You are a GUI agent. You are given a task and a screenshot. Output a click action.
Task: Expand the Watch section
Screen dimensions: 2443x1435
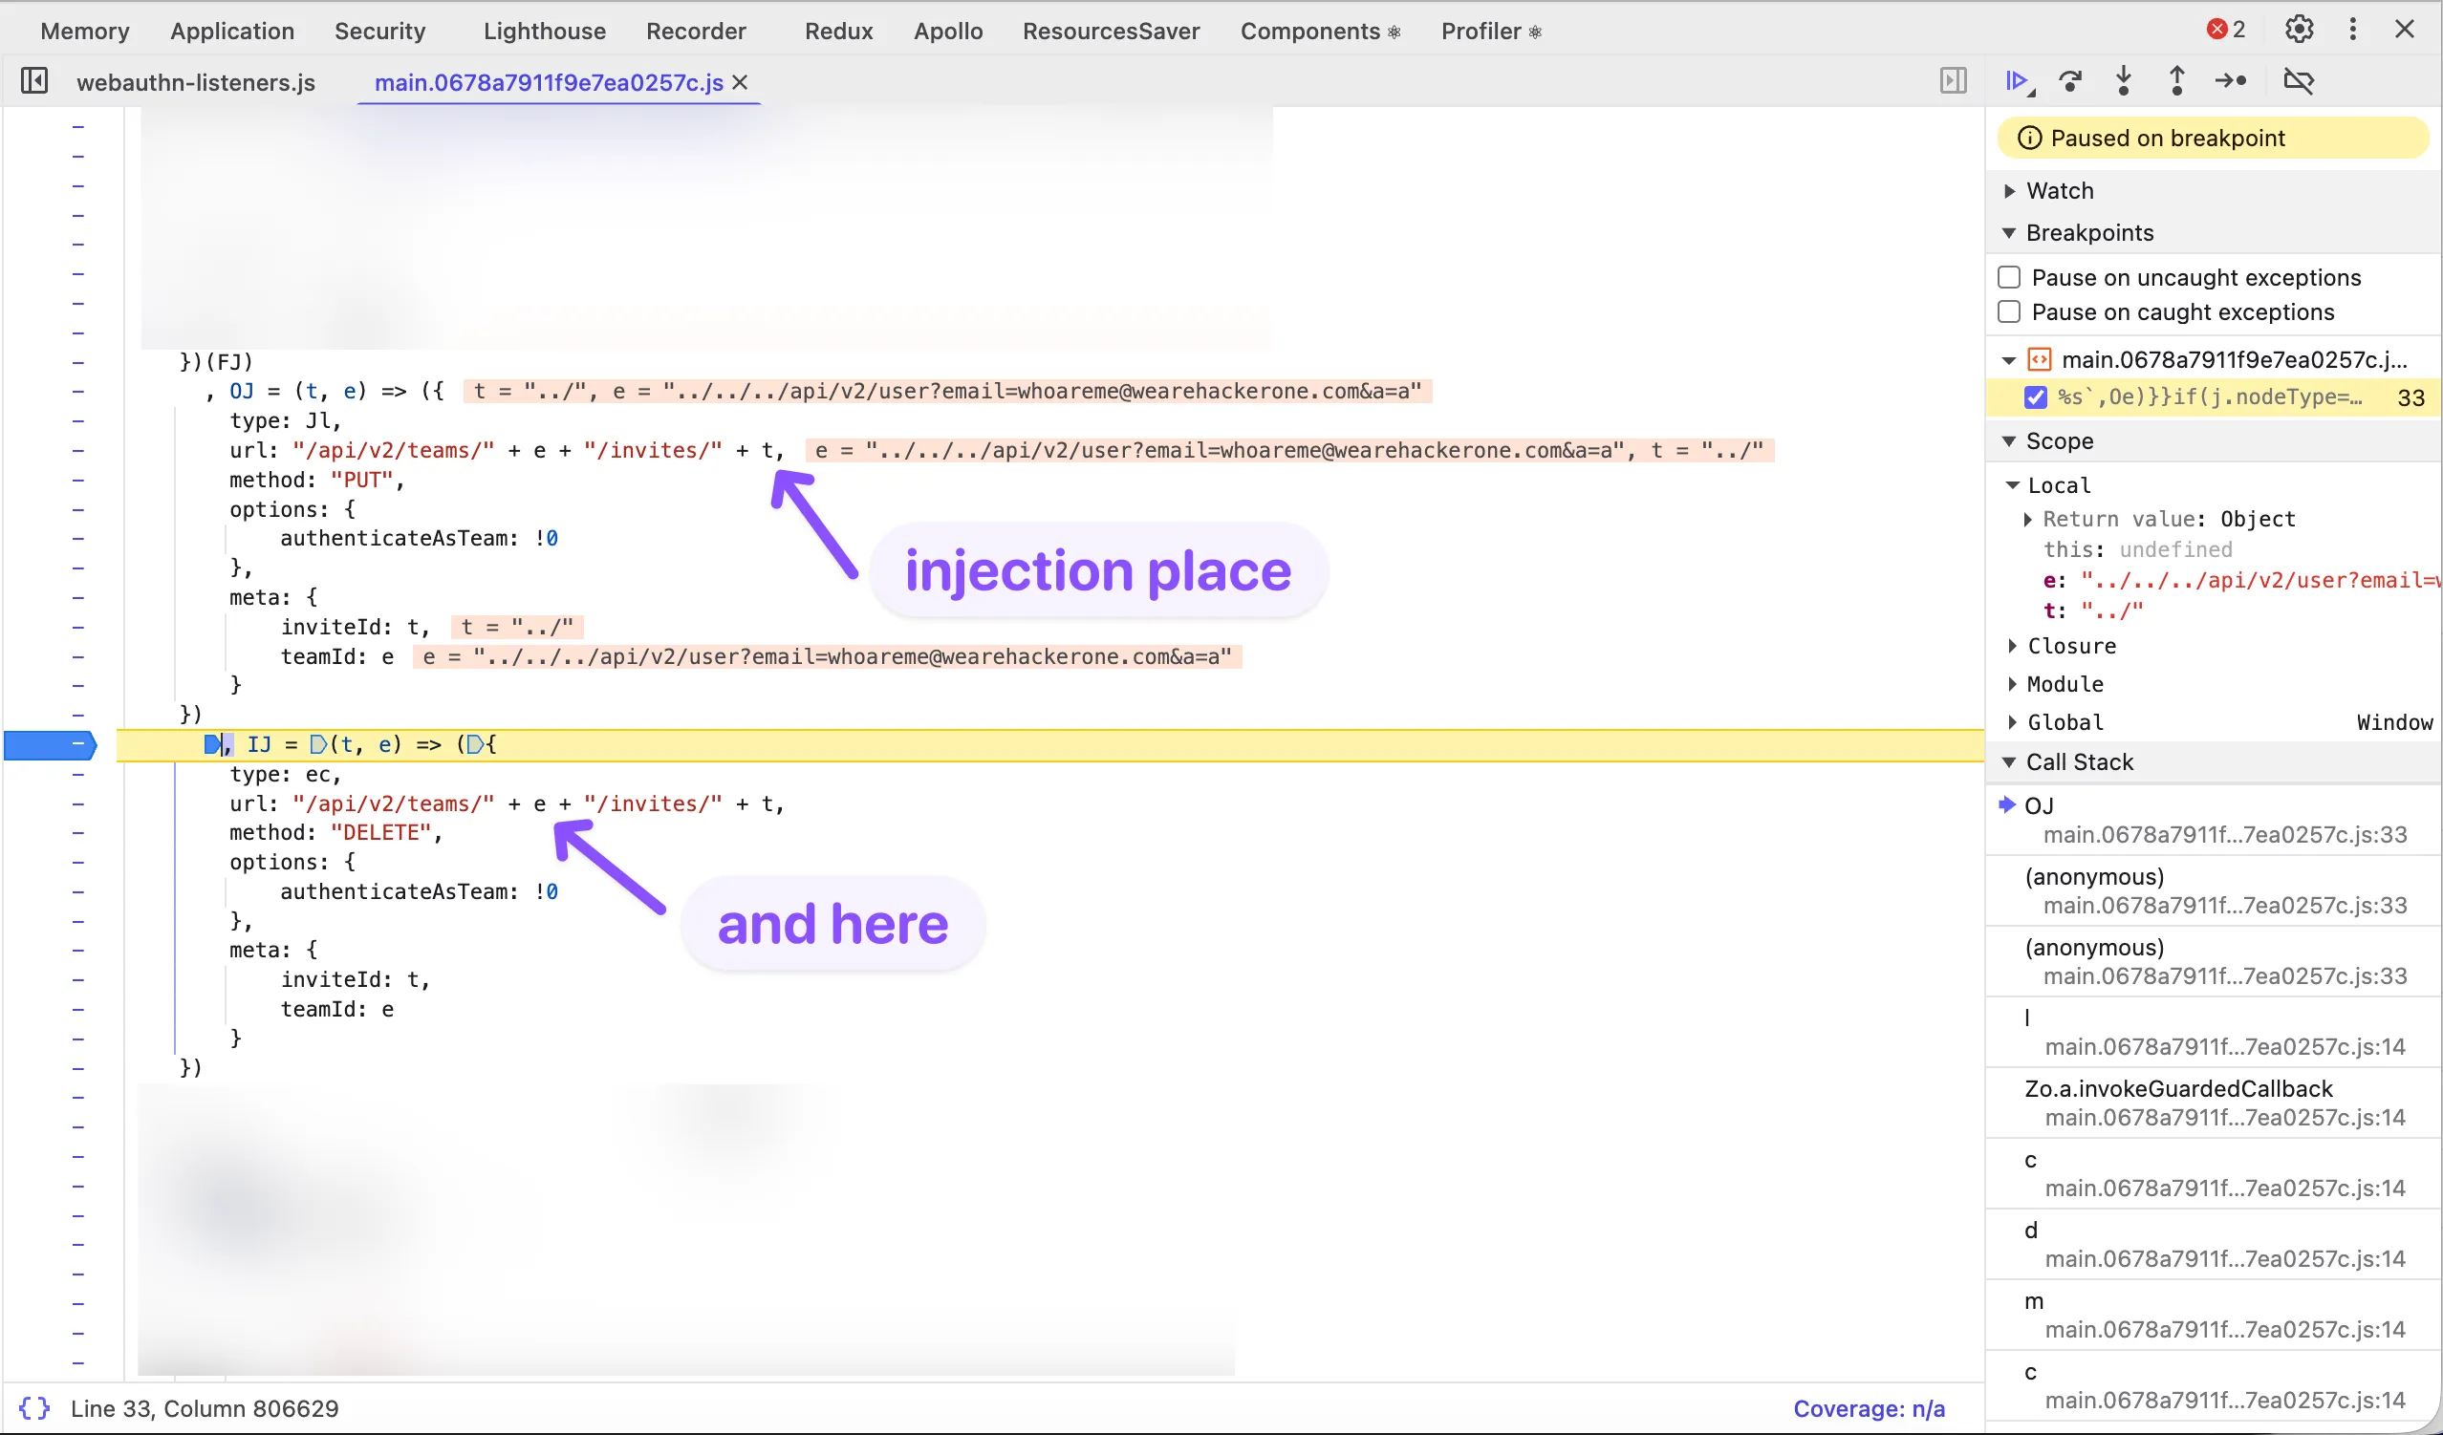coord(2010,190)
